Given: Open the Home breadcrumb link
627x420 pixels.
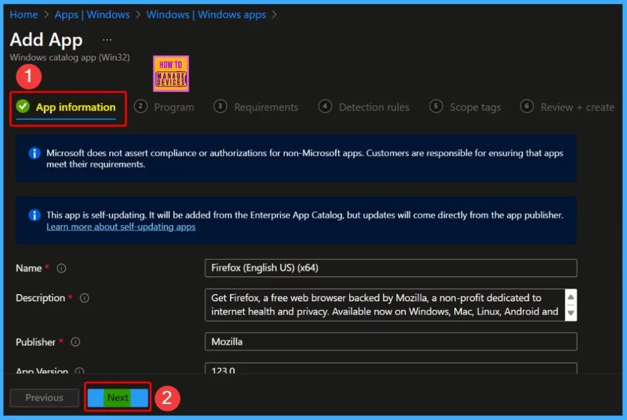Looking at the screenshot, I should pyautogui.click(x=24, y=15).
